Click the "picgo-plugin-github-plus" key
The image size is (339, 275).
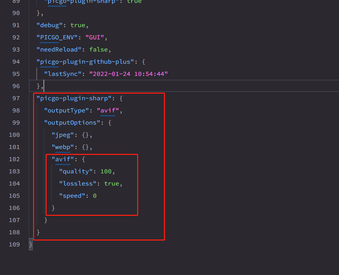coord(85,62)
